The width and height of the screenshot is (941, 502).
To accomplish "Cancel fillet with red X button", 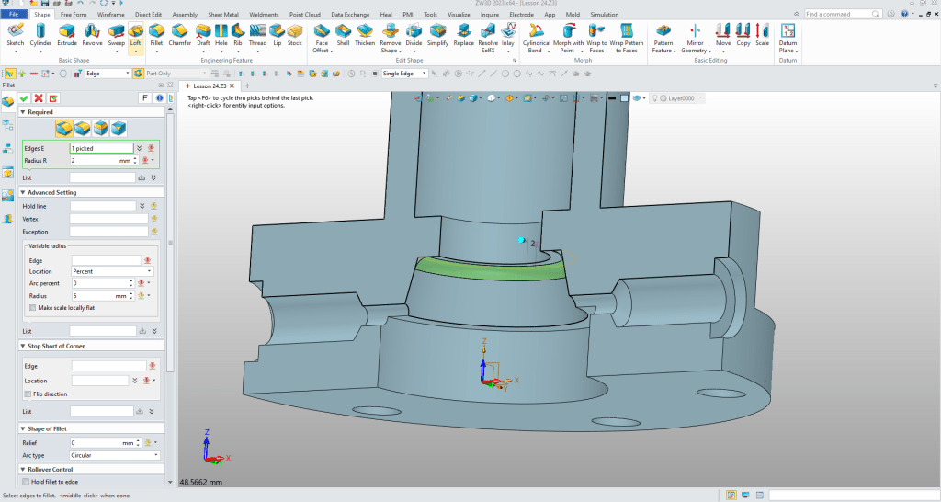I will coord(39,97).
